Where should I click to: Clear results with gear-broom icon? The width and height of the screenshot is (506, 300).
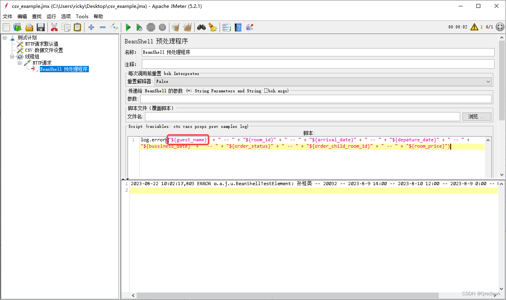pyautogui.click(x=176, y=27)
